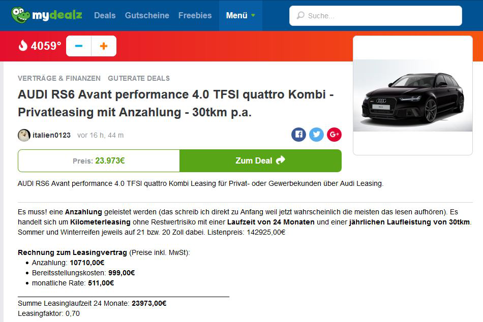Click the mydealz logo
The height and width of the screenshot is (322, 483).
47,15
